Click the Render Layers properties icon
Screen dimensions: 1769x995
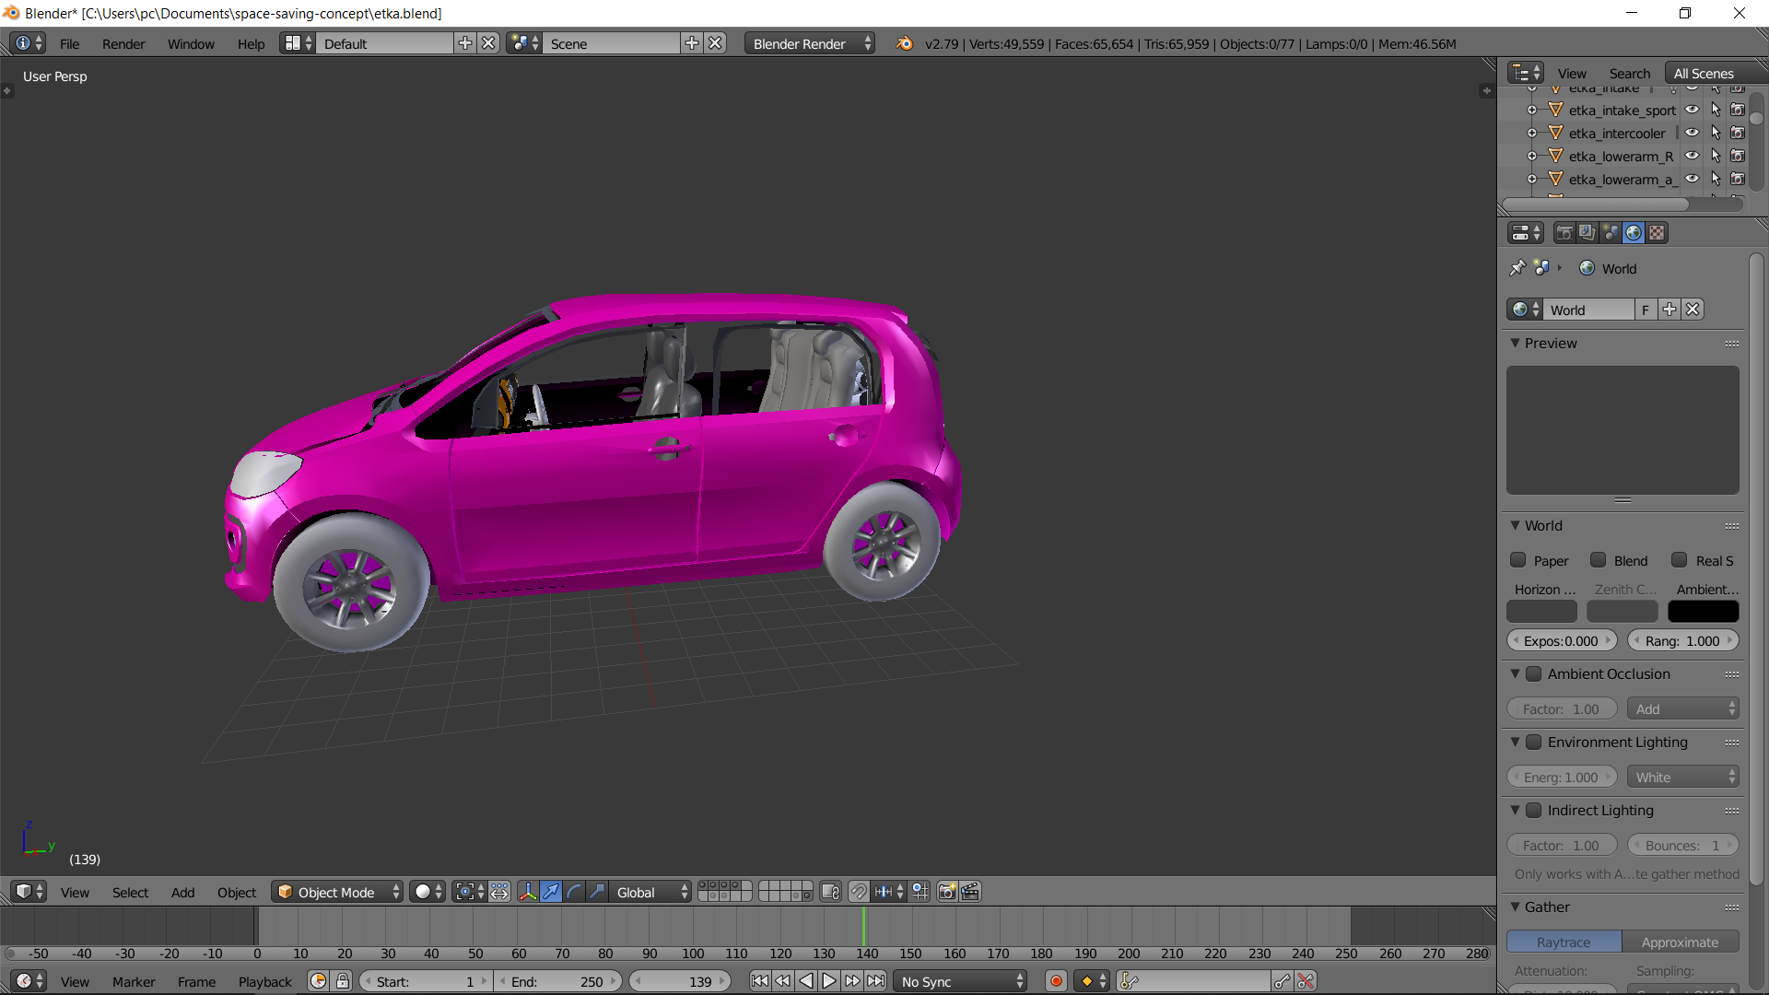coord(1587,233)
